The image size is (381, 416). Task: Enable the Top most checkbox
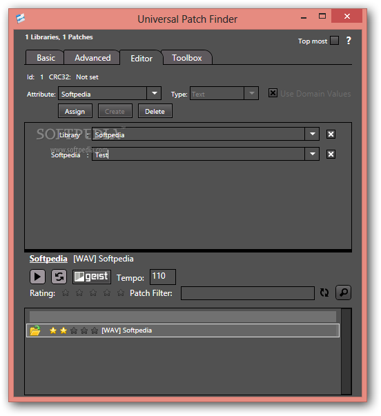point(335,41)
